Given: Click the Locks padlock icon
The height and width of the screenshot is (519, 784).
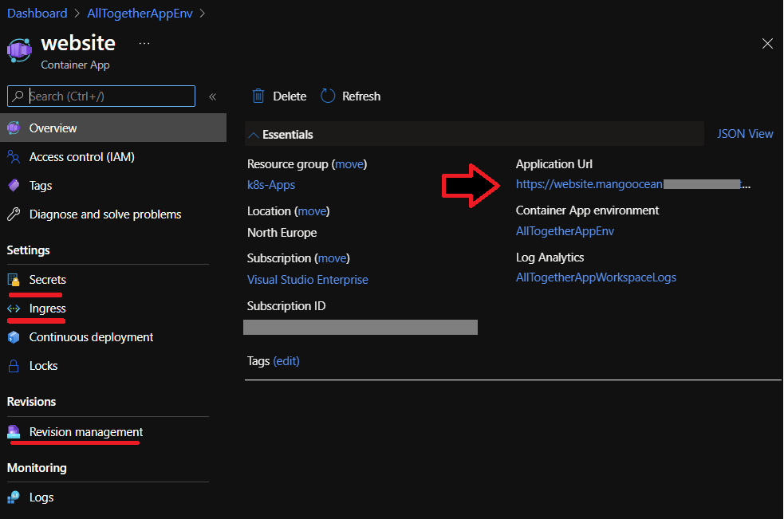Looking at the screenshot, I should click(x=14, y=366).
